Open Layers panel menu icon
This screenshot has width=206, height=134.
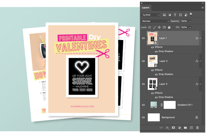point(203,8)
